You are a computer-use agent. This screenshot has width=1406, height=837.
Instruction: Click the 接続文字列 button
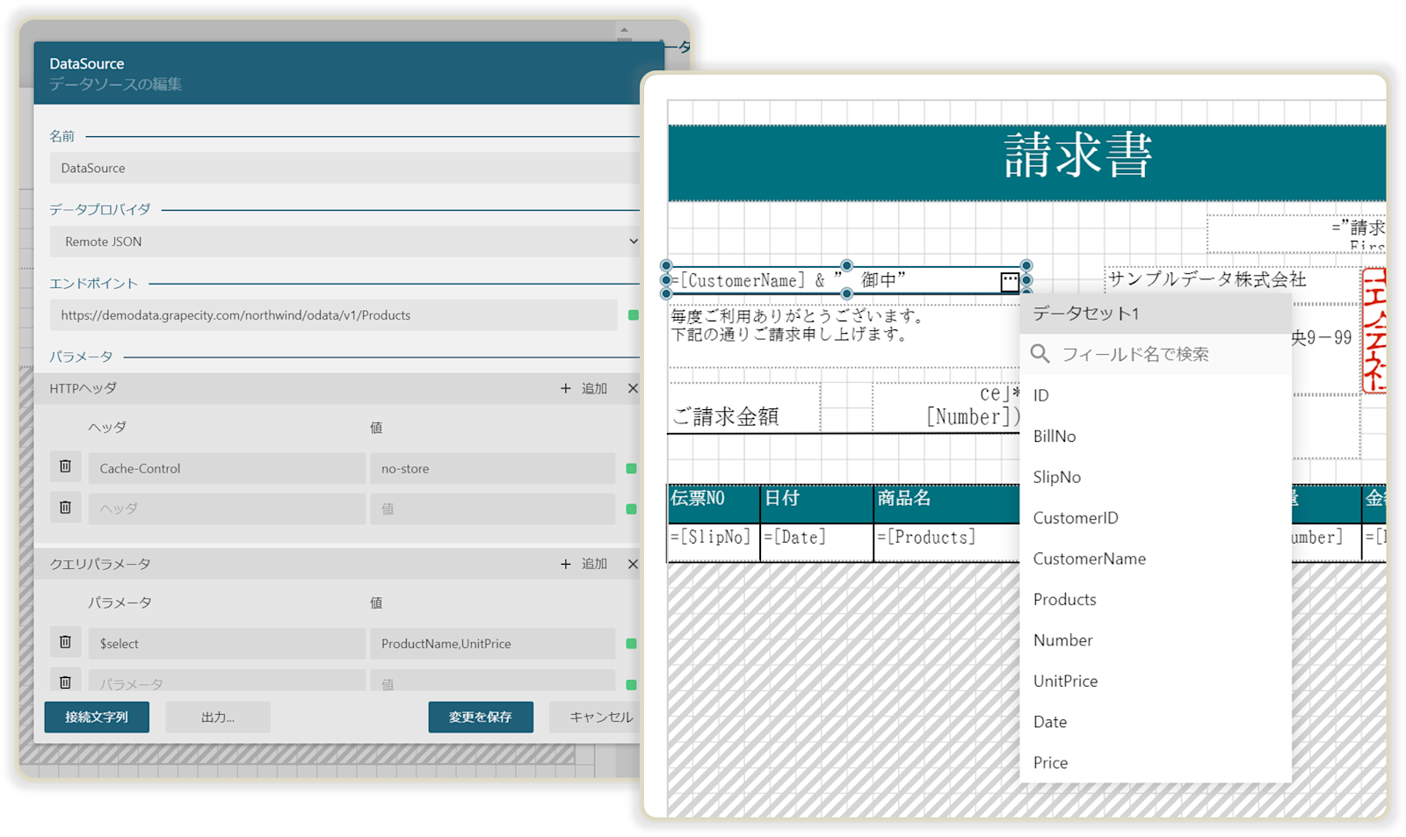pyautogui.click(x=97, y=717)
